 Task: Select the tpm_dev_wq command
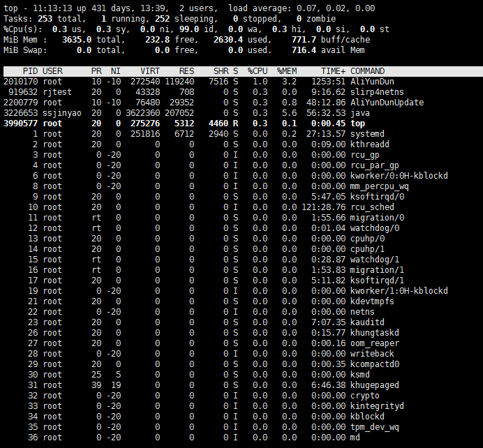[375, 427]
